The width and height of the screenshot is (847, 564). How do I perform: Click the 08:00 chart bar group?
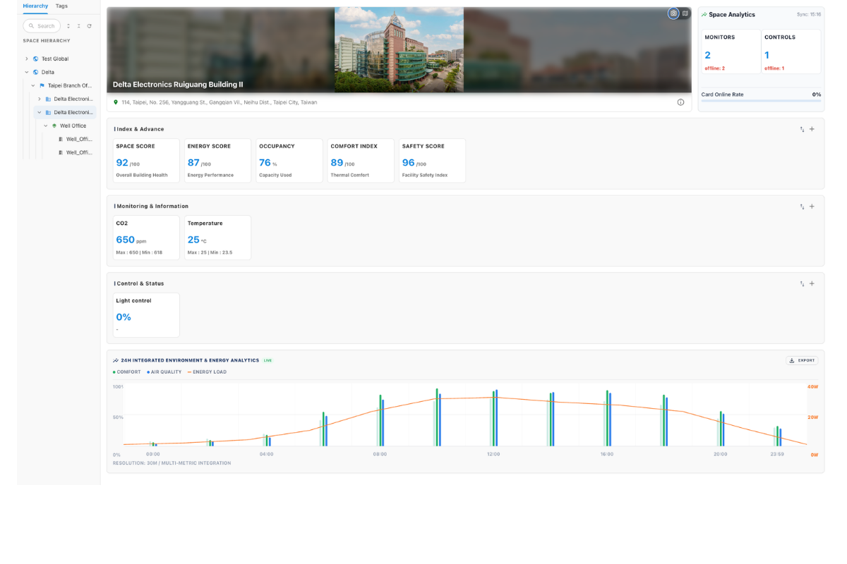pos(381,420)
